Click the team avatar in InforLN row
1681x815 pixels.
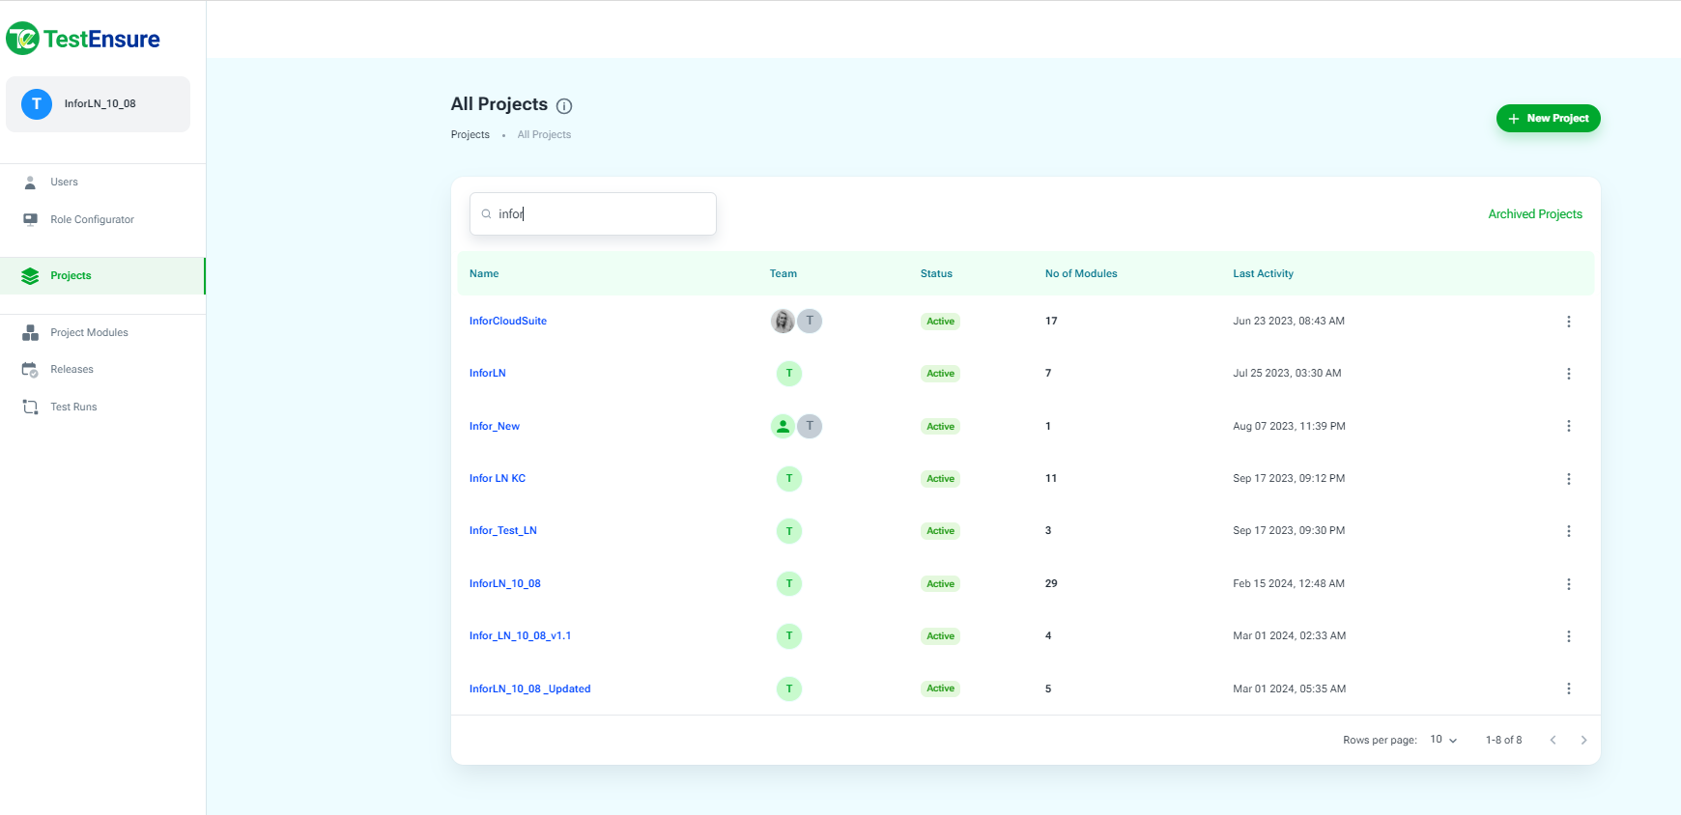click(x=789, y=374)
